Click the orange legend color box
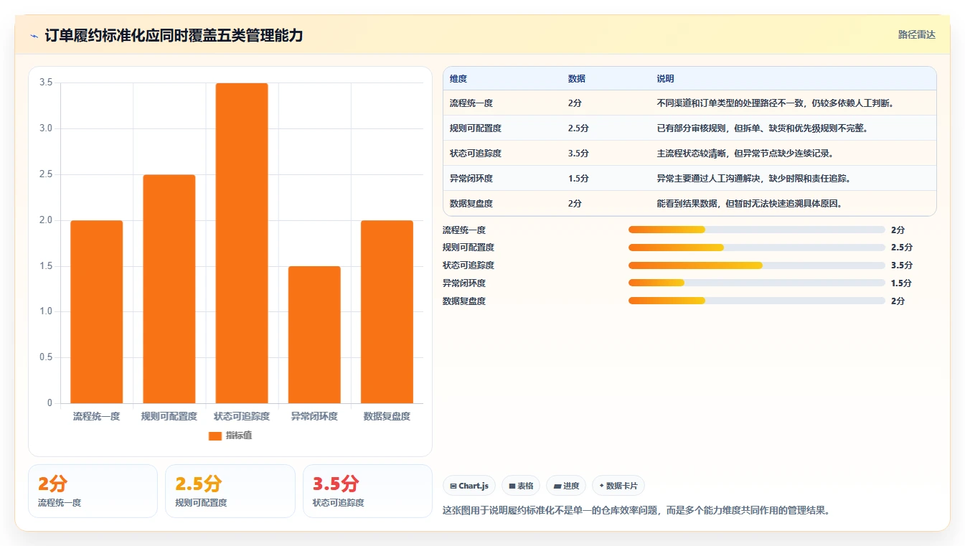This screenshot has height=546, width=965. (215, 436)
